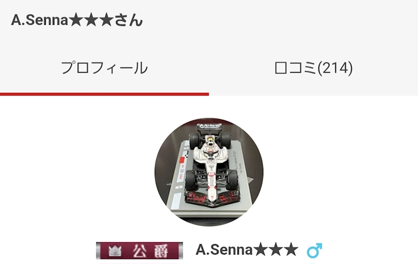Click the stars after the A.Senna username
The width and height of the screenshot is (418, 264).
tap(276, 250)
